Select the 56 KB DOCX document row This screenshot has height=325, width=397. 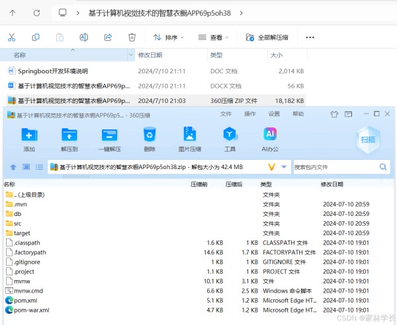point(155,86)
